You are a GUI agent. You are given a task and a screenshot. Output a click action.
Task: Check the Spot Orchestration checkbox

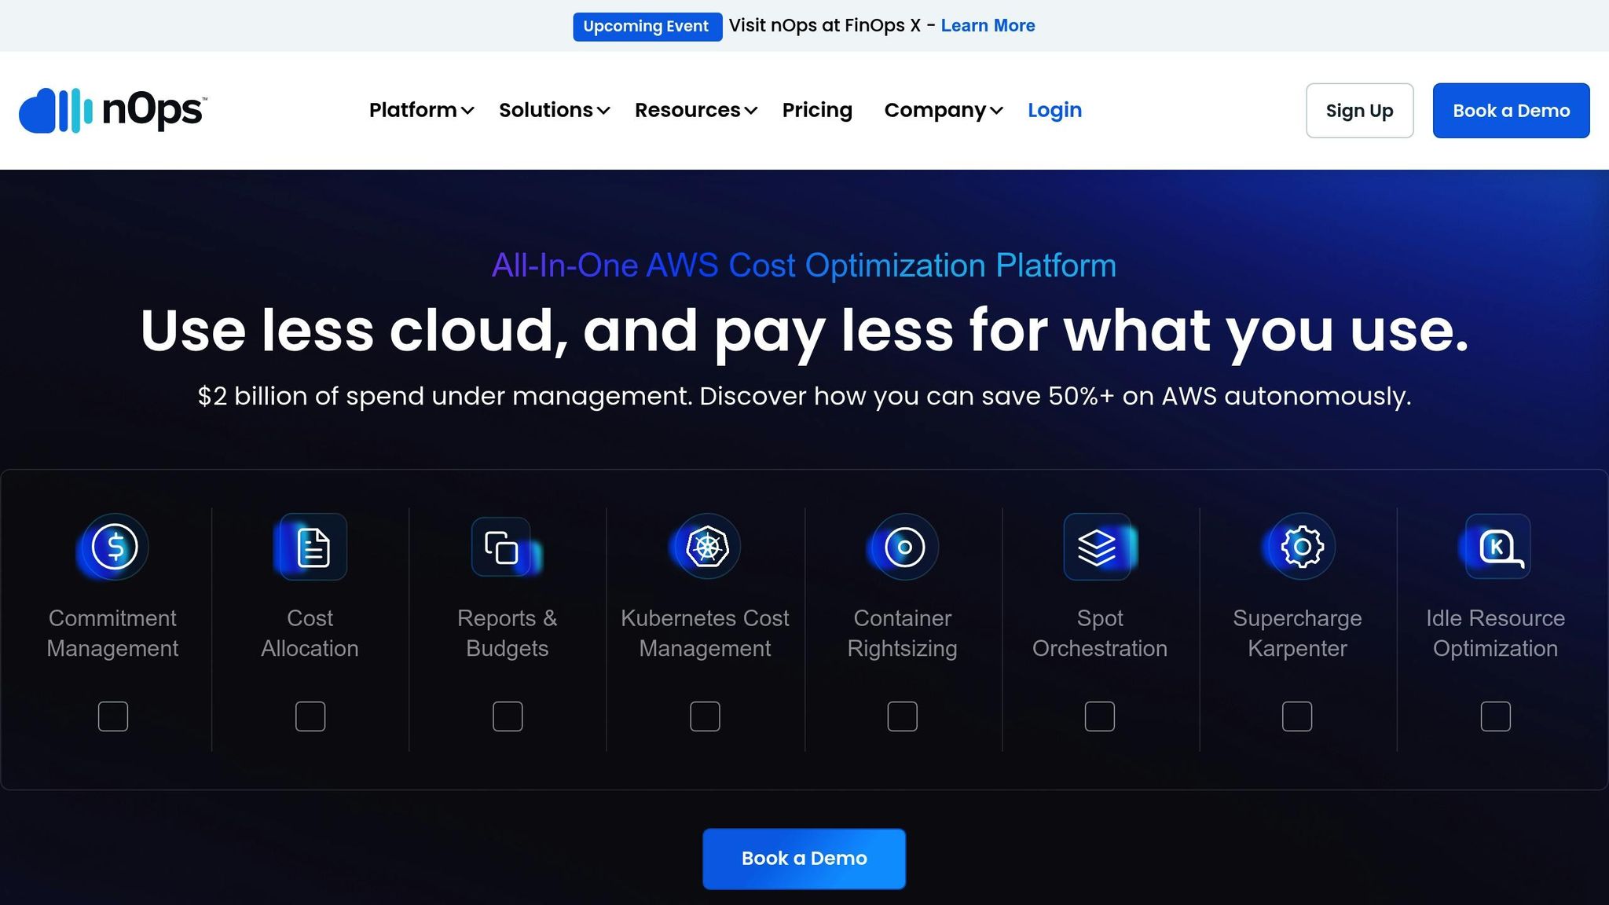pyautogui.click(x=1100, y=716)
